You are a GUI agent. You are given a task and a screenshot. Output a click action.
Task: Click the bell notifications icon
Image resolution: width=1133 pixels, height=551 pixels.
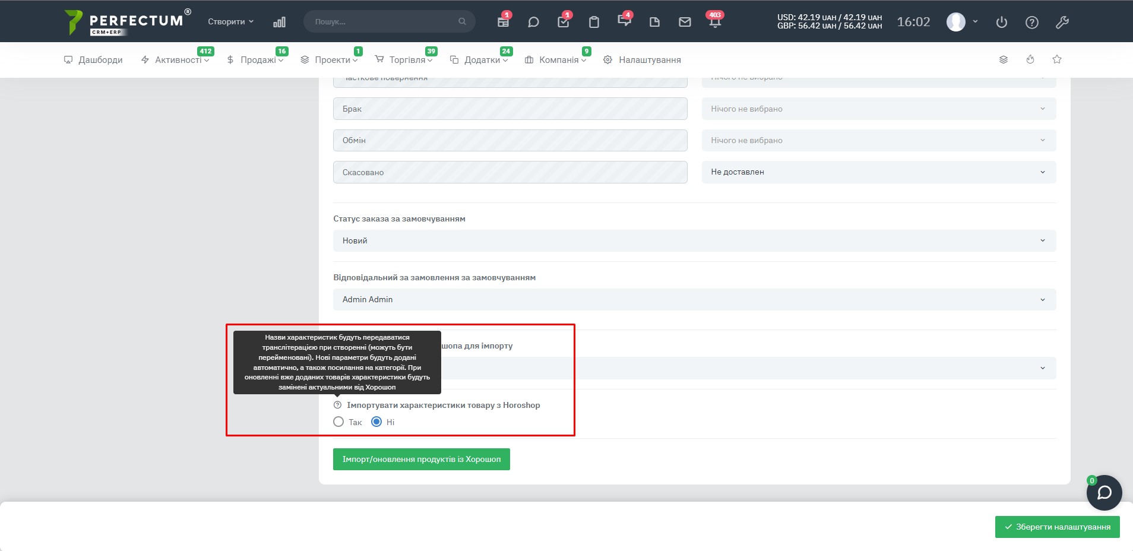[715, 23]
